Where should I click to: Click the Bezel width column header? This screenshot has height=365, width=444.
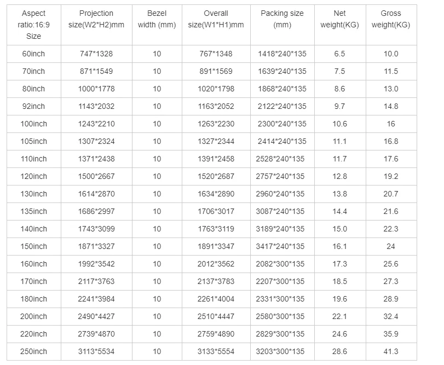pyautogui.click(x=157, y=19)
